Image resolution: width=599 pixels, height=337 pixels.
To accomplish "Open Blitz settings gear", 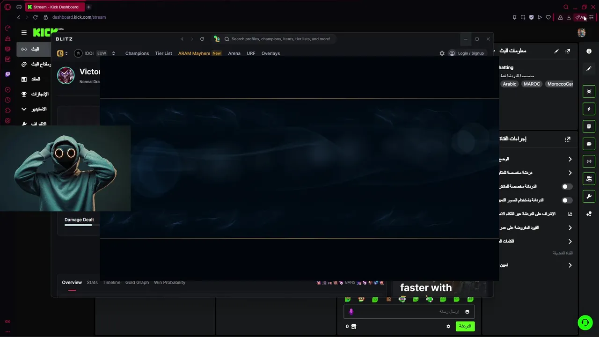I will (442, 53).
